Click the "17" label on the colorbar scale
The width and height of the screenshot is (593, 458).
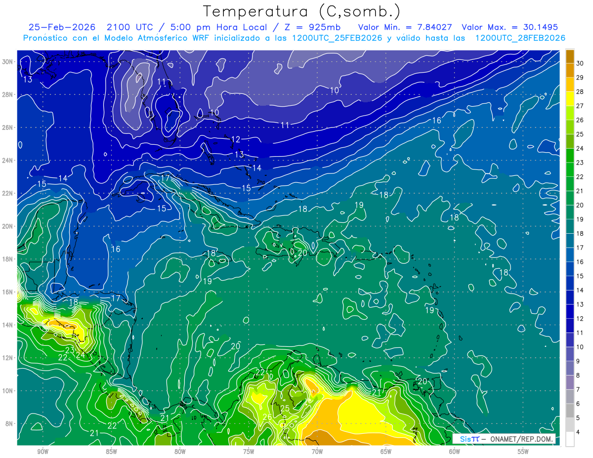pos(580,248)
